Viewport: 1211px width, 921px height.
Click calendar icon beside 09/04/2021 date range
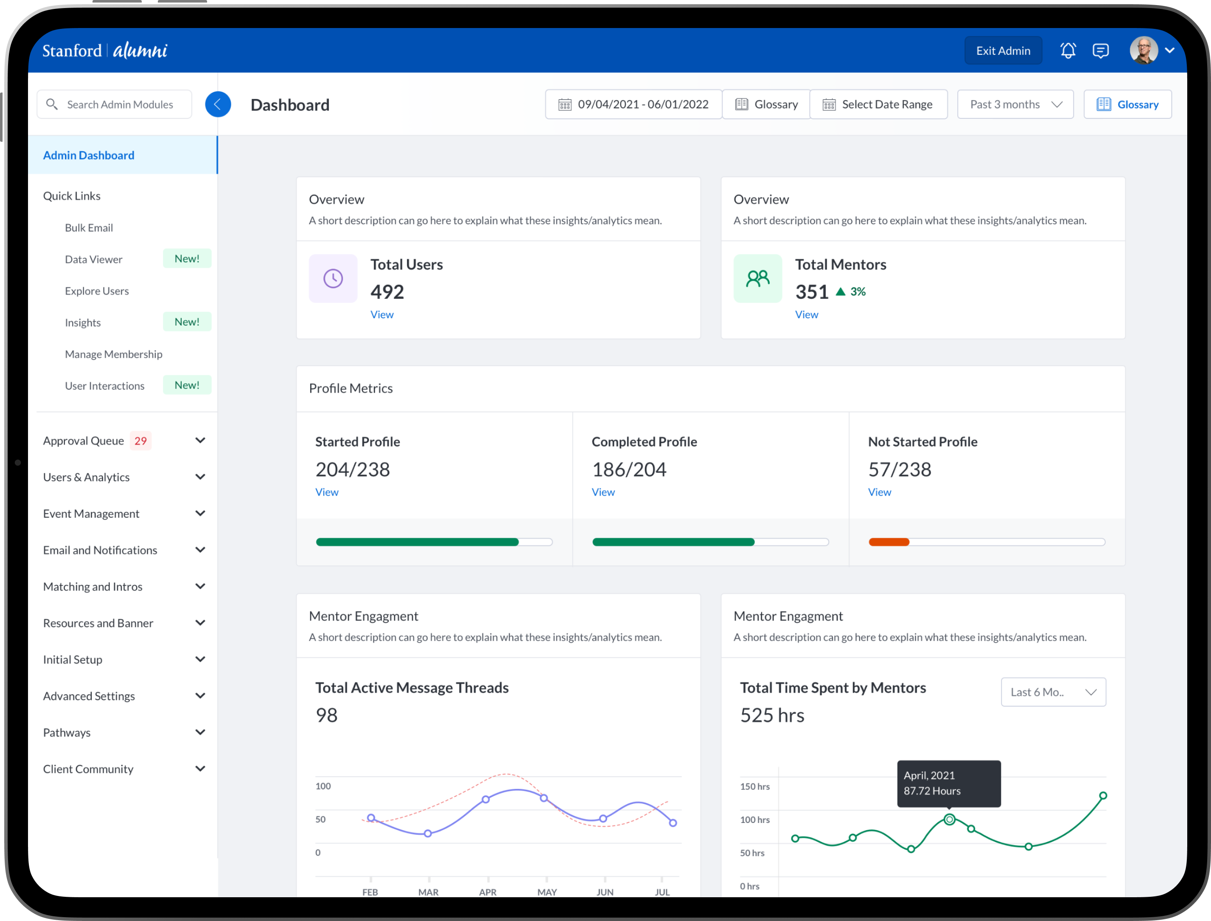tap(564, 104)
